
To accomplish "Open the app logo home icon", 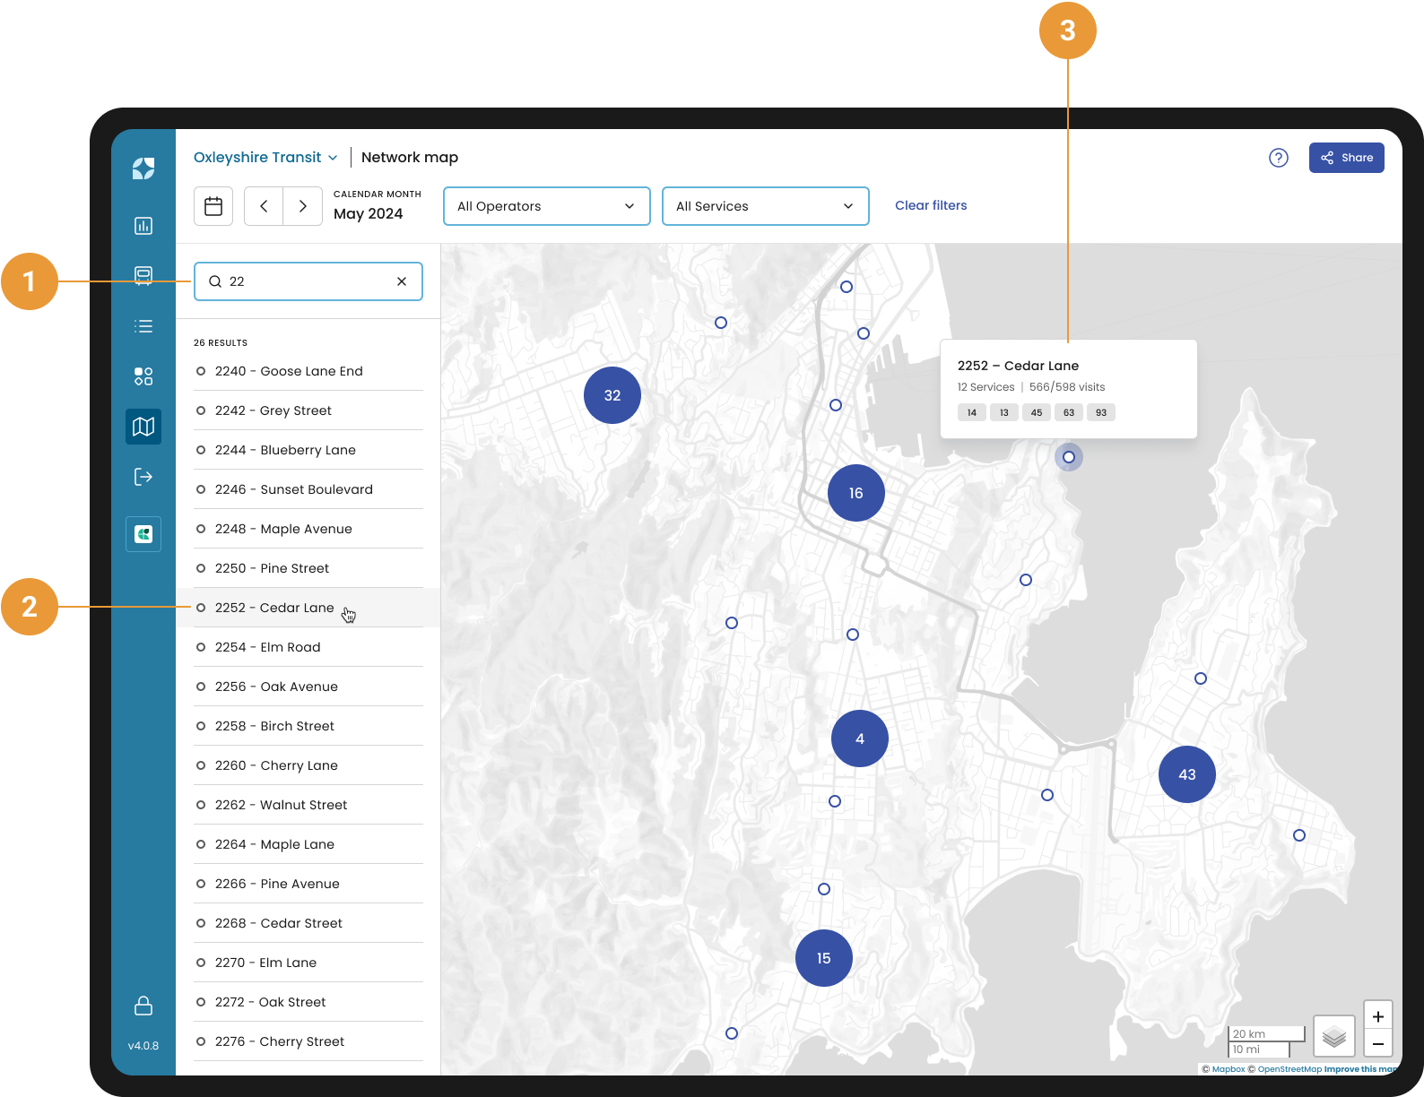I will pyautogui.click(x=143, y=168).
